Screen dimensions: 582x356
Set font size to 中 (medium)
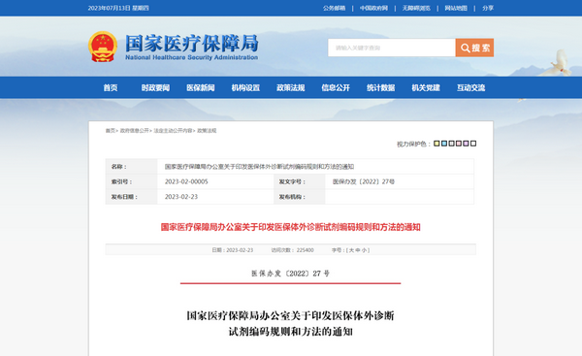[358, 250]
